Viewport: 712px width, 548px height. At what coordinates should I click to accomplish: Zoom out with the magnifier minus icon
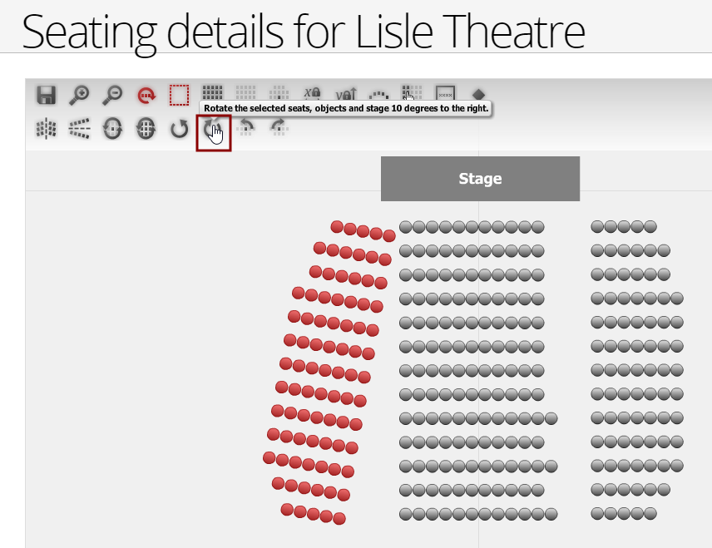[x=112, y=95]
